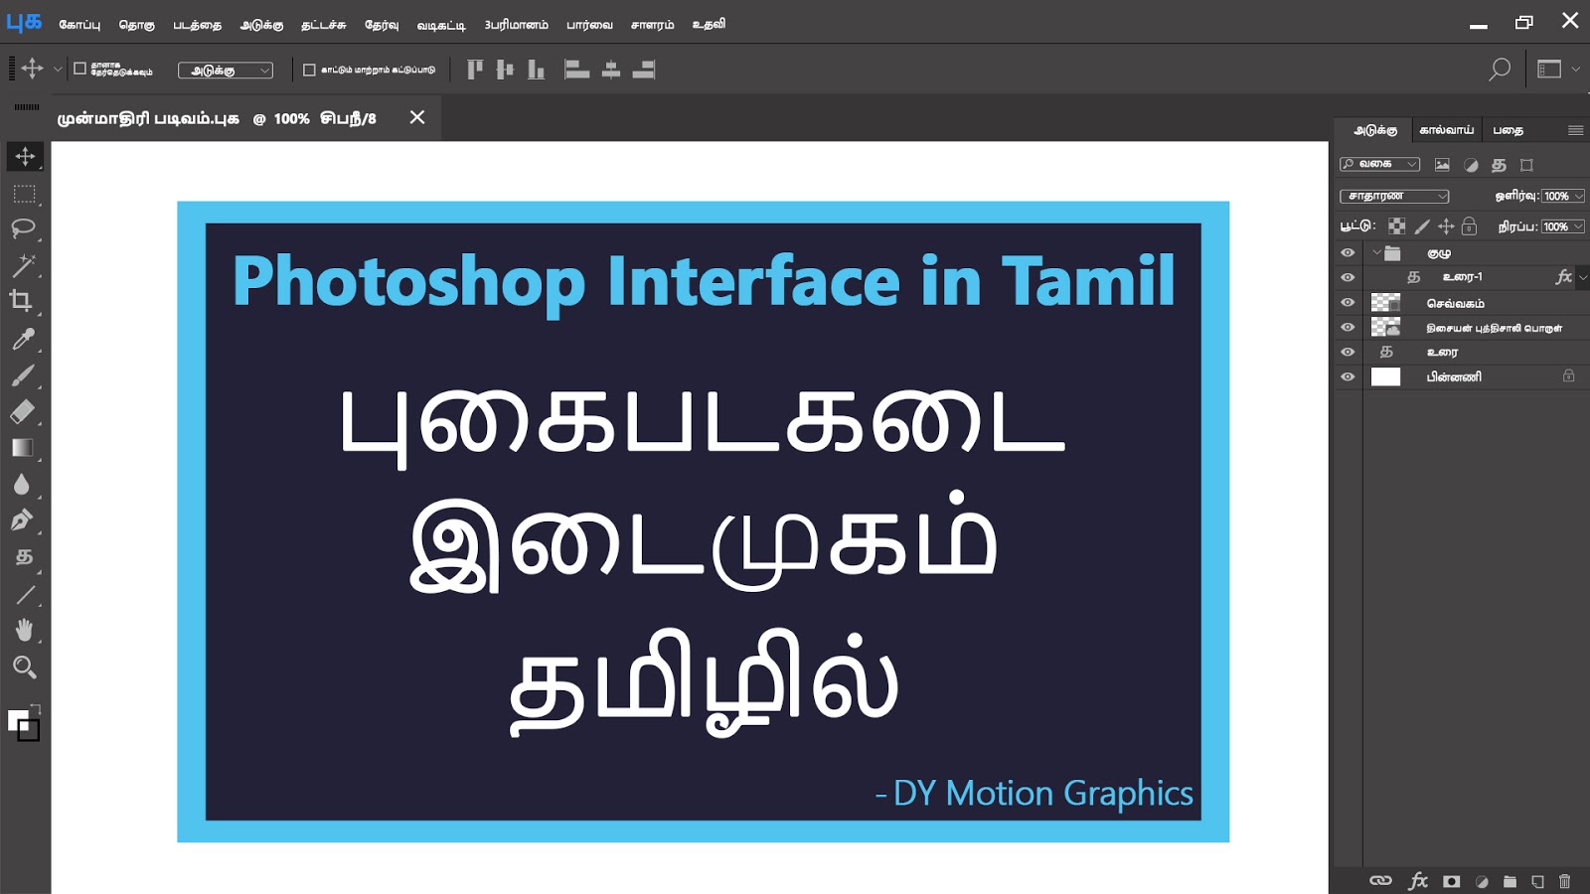The image size is (1590, 894).
Task: Select the Tamil Type tool
Action: (x=24, y=557)
